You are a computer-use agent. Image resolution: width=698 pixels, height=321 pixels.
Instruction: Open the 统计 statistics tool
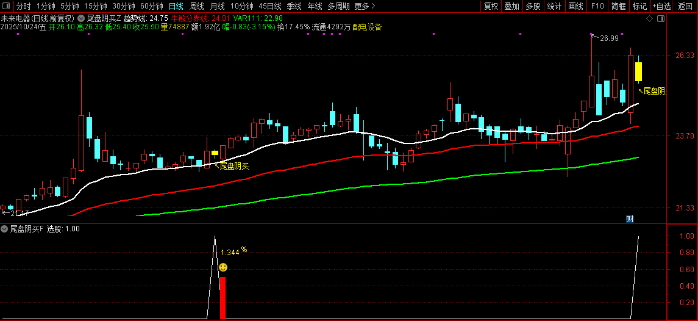554,6
